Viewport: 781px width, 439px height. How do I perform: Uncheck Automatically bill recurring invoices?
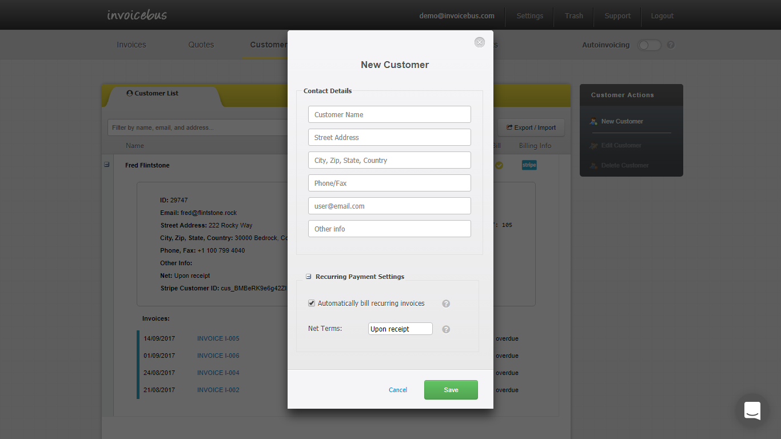click(x=311, y=303)
